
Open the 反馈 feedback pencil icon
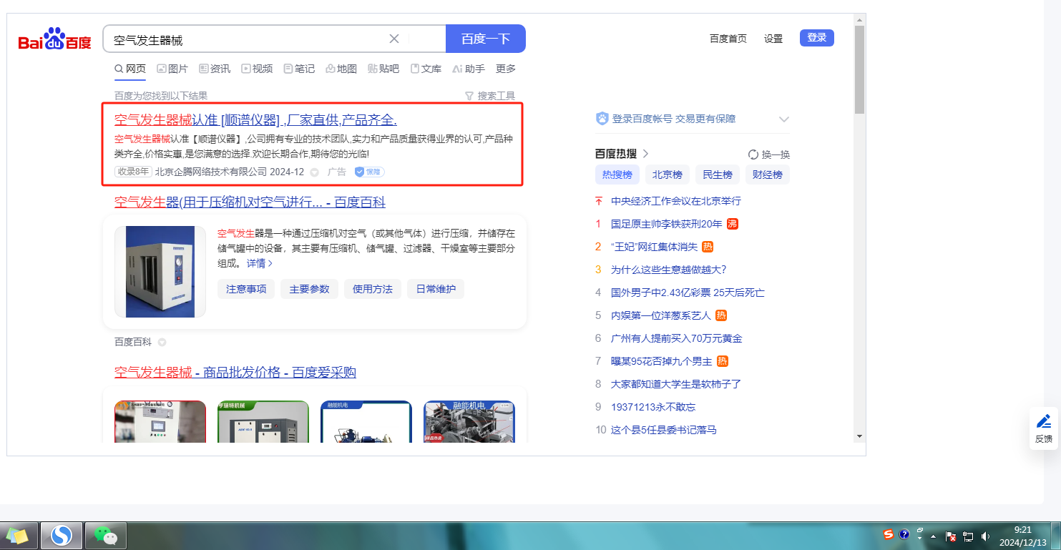click(1044, 421)
